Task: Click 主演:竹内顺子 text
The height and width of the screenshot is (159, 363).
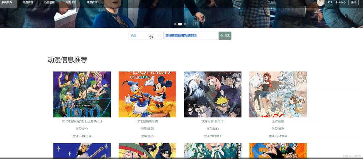Action: click(212, 136)
